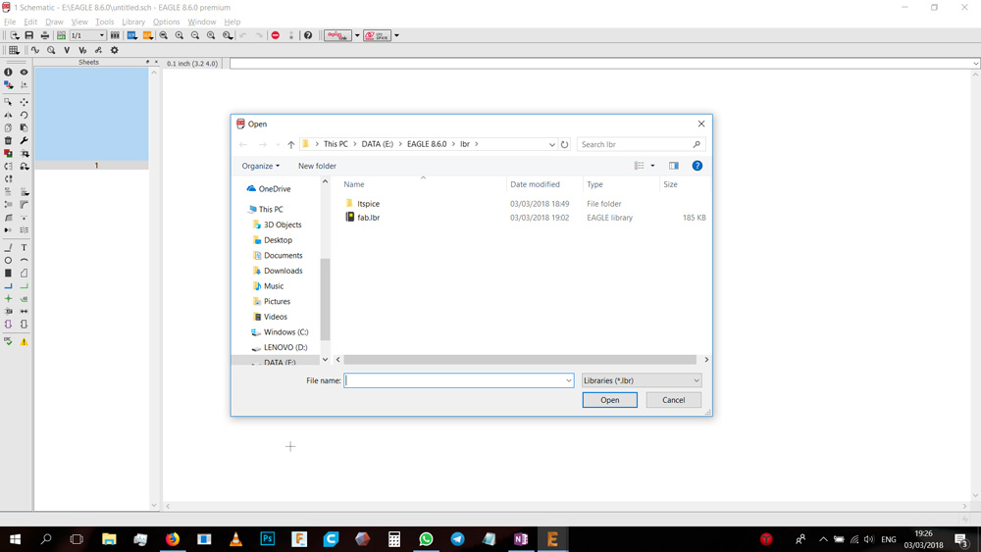
Task: Open the Edit menu
Action: [30, 22]
